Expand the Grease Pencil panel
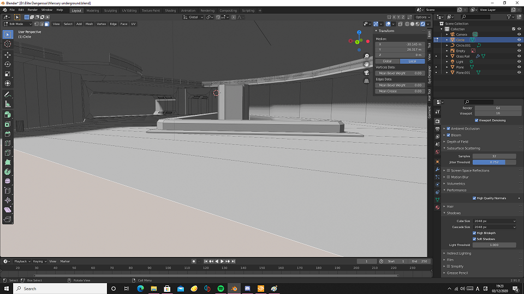 click(457, 273)
